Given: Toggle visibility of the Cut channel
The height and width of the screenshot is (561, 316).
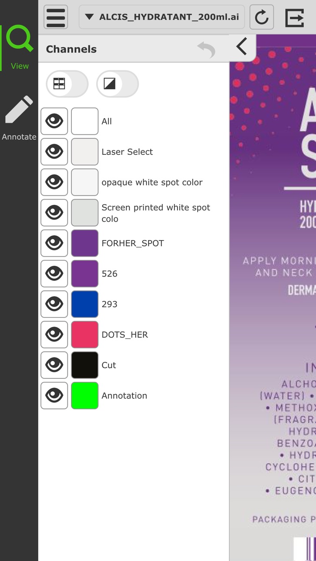Looking at the screenshot, I should click(x=54, y=365).
